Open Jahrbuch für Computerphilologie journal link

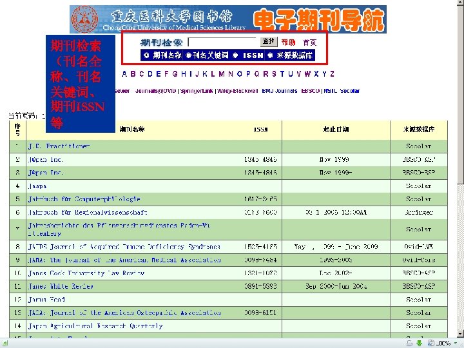point(84,199)
